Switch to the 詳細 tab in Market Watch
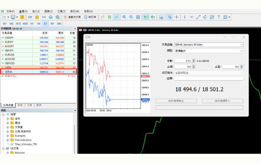 (20, 105)
